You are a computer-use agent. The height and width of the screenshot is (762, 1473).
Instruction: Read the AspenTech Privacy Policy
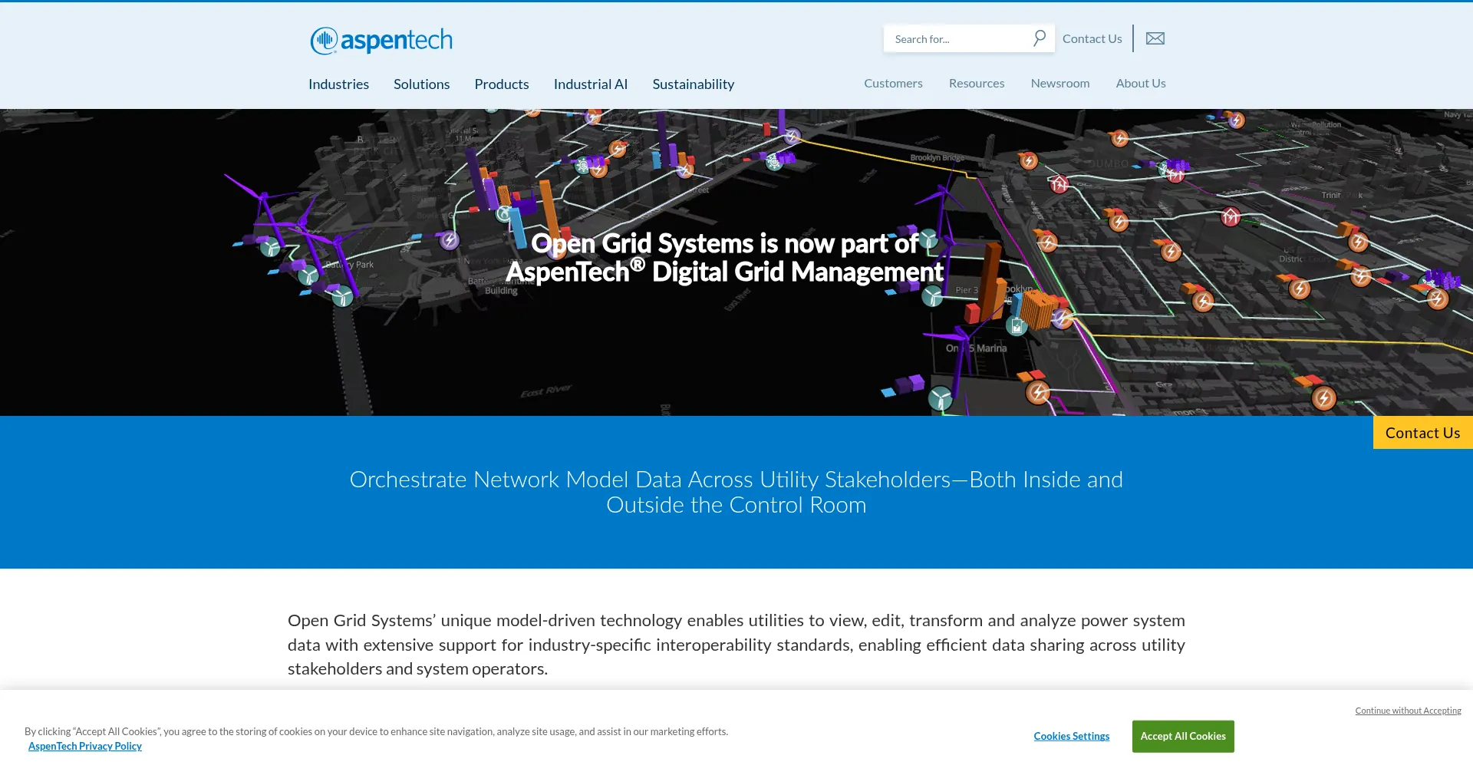click(85, 746)
